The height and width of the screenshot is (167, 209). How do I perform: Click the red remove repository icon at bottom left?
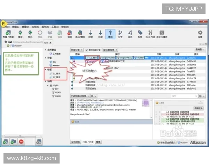[21, 142]
